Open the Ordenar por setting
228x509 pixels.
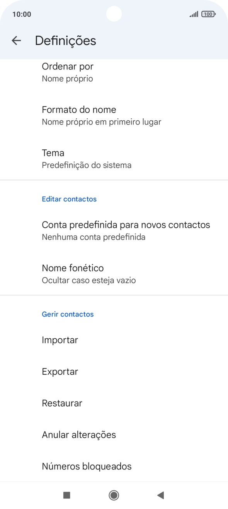[x=114, y=72]
